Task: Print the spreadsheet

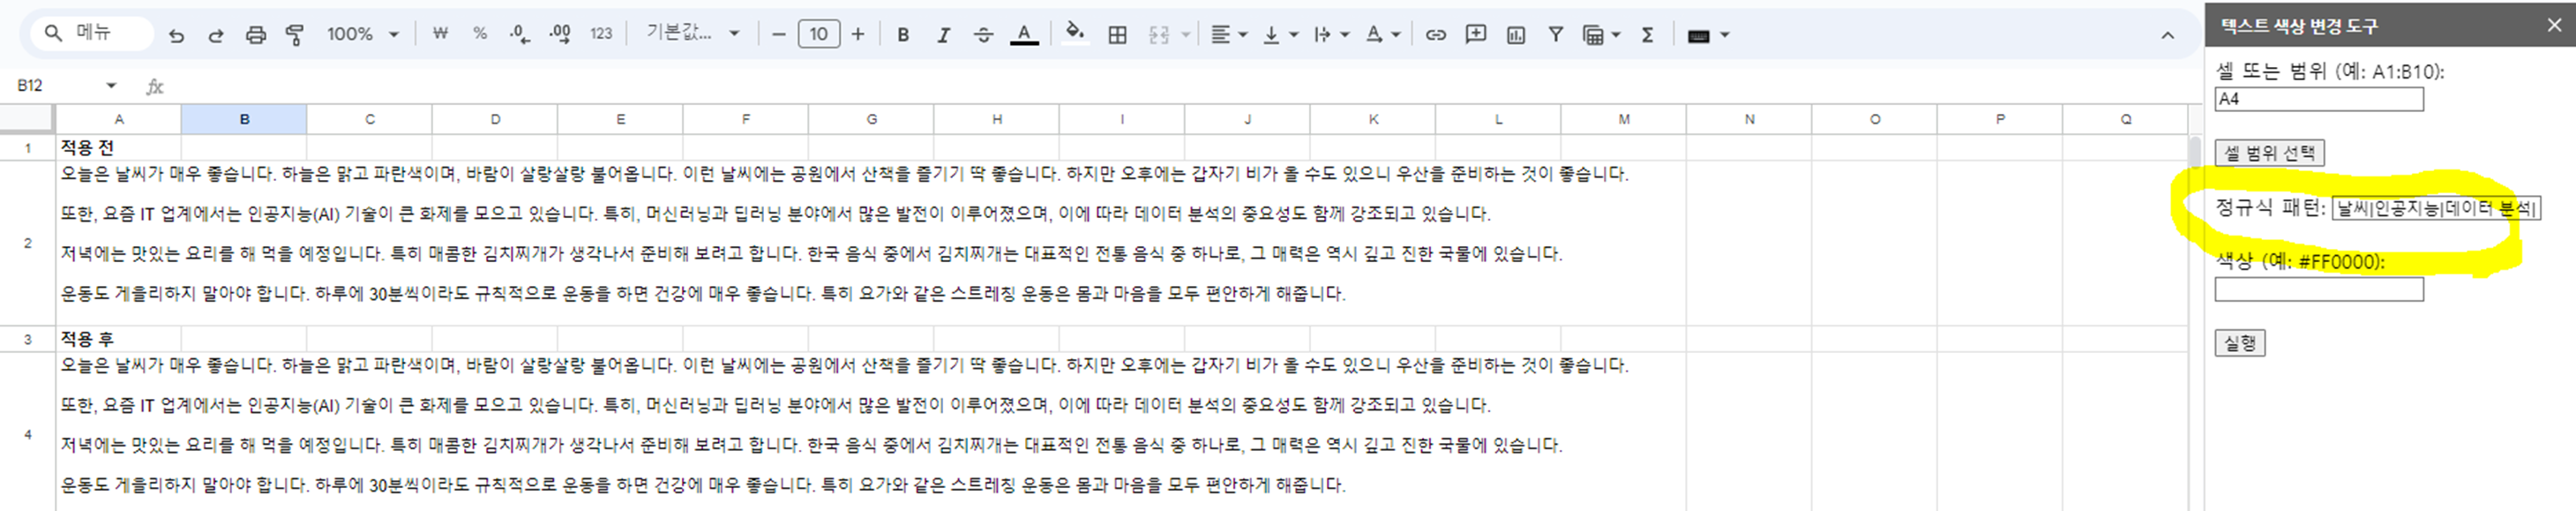Action: tap(256, 35)
